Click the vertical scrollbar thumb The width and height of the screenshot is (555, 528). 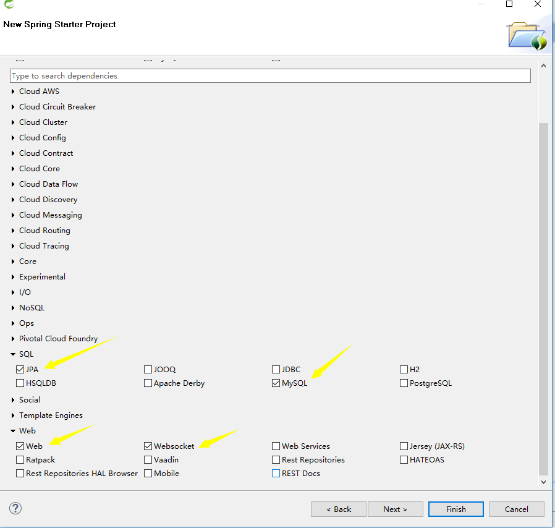click(544, 299)
